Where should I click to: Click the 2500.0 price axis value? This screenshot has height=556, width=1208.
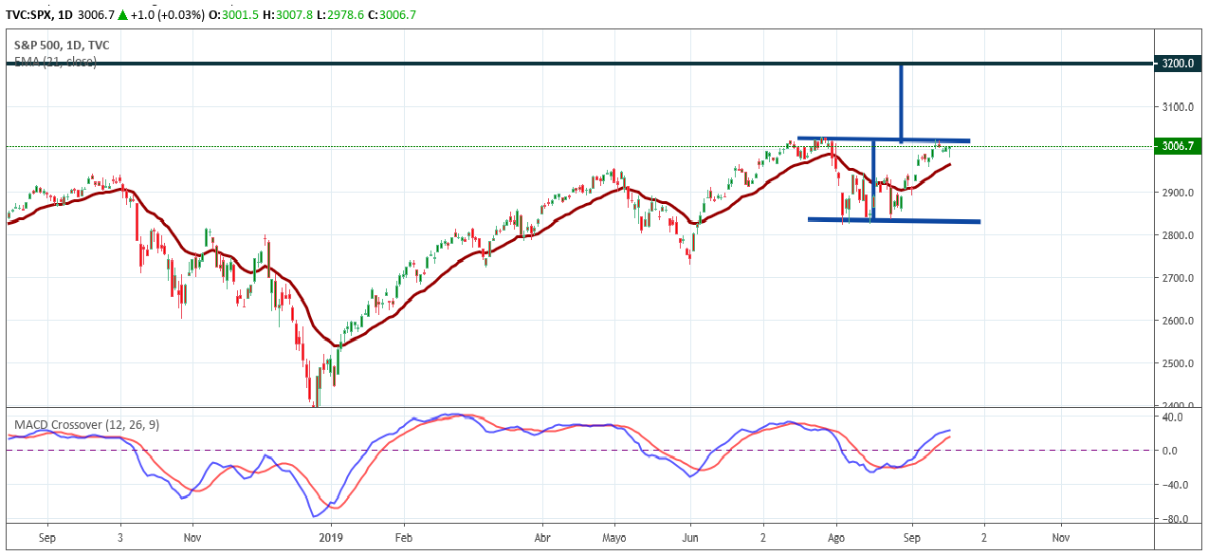pyautogui.click(x=1176, y=363)
